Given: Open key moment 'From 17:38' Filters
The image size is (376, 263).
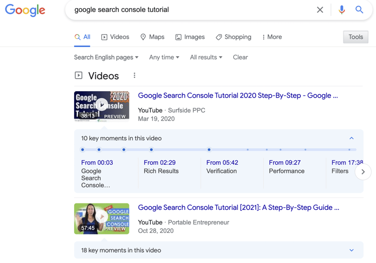Looking at the screenshot, I should (x=347, y=167).
